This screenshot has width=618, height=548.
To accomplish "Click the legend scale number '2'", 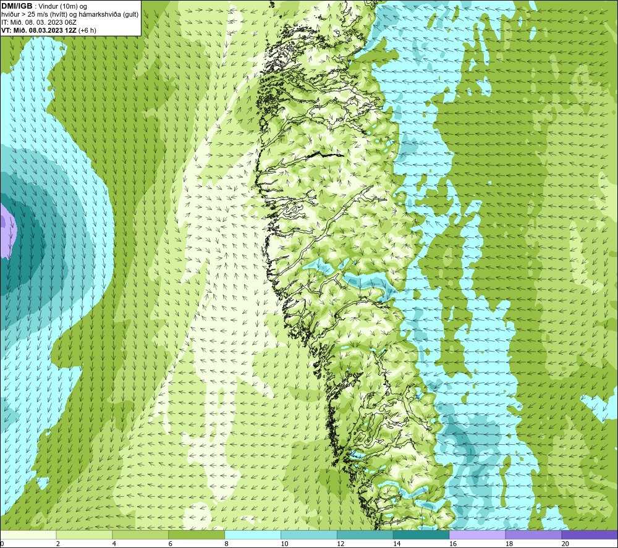I will point(58,544).
